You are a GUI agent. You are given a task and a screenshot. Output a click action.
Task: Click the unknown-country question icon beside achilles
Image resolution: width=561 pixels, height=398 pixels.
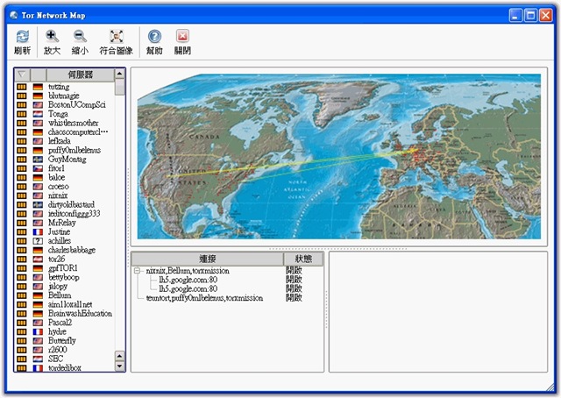(x=38, y=241)
